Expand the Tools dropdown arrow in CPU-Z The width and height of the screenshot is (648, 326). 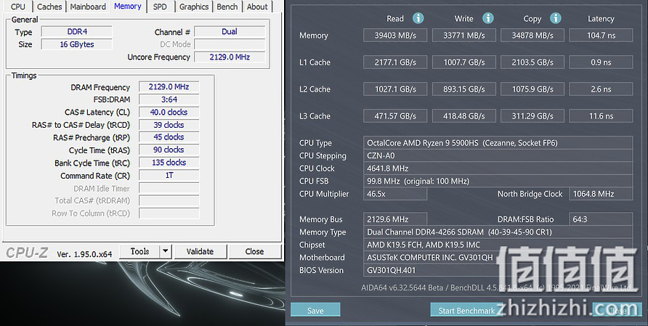tap(166, 251)
